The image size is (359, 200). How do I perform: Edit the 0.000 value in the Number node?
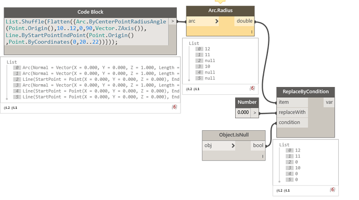point(243,113)
